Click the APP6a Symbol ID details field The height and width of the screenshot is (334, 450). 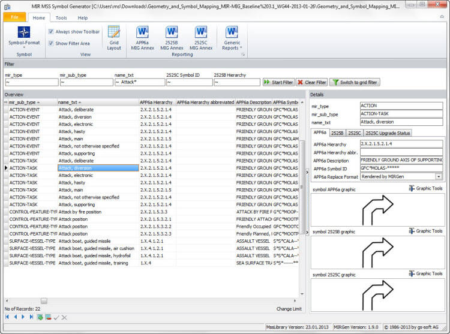click(401, 168)
